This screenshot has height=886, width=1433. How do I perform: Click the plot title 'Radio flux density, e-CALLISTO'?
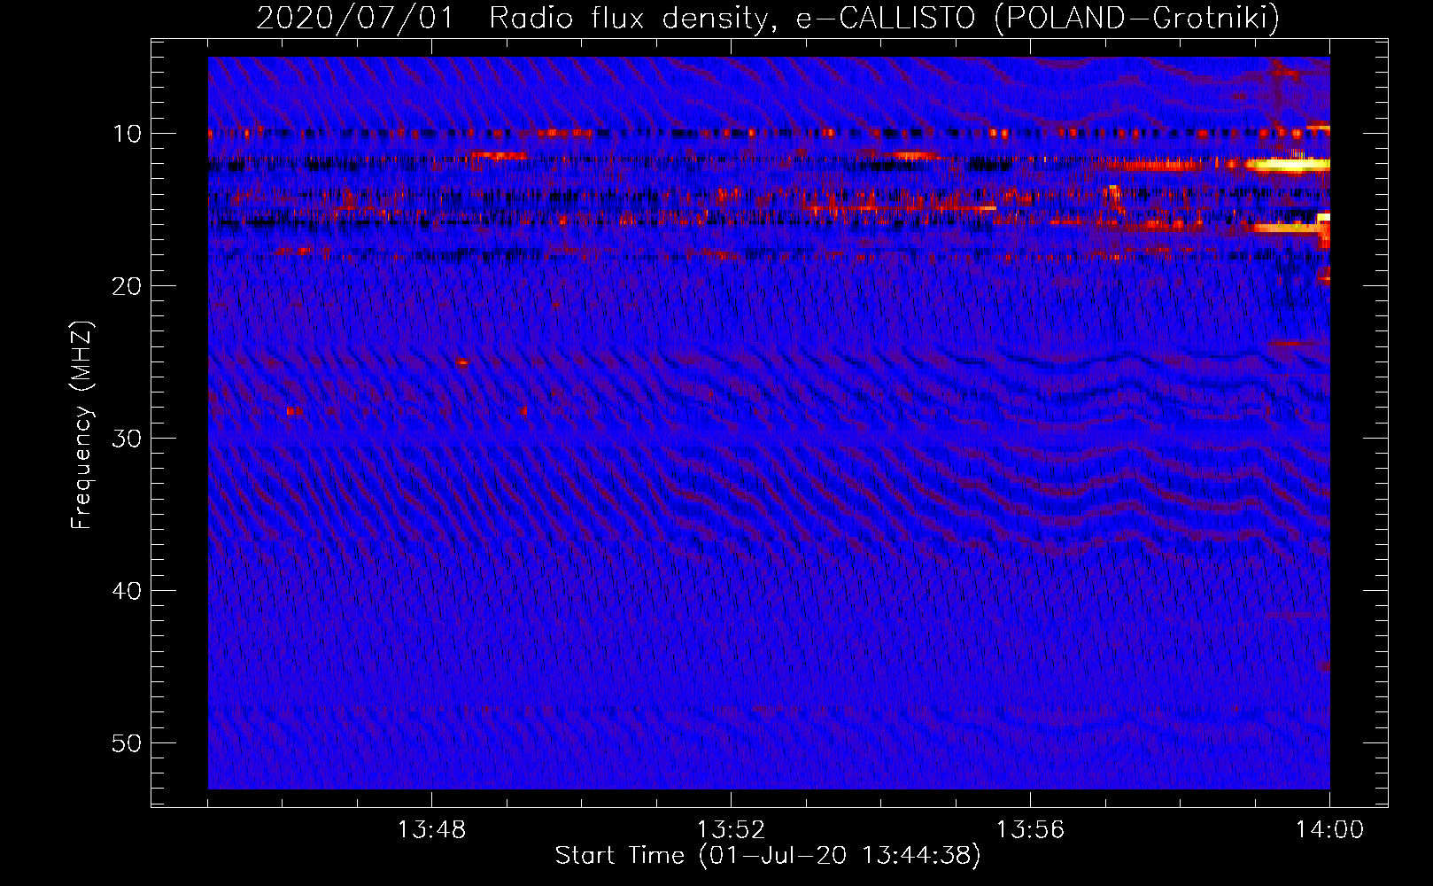click(x=732, y=18)
